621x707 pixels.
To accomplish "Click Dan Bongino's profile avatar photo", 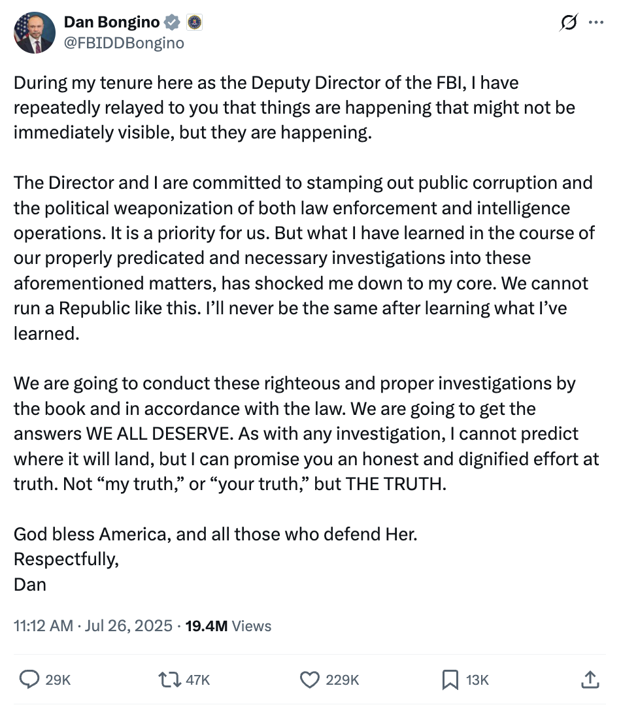I will pos(35,32).
